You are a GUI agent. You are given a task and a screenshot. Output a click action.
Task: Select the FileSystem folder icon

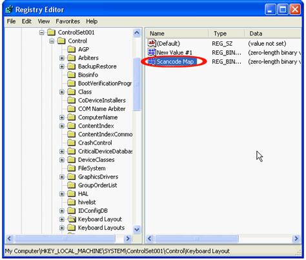pyautogui.click(x=72, y=168)
